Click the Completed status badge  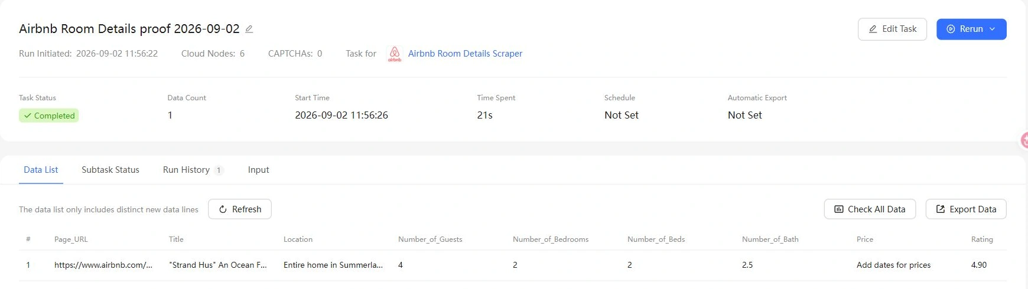coord(49,116)
